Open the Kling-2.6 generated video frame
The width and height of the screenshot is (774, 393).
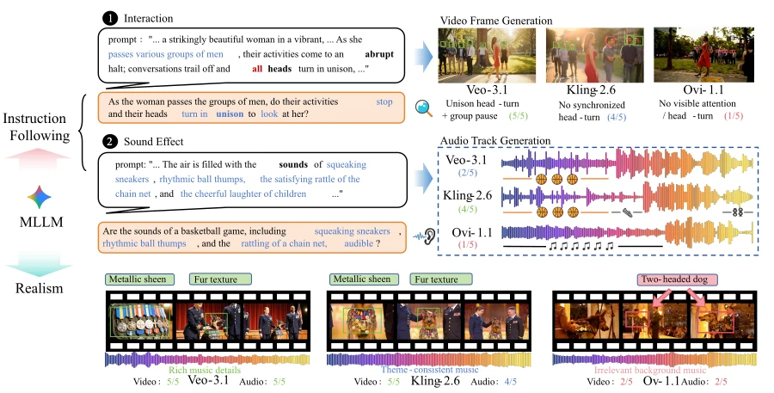595,55
